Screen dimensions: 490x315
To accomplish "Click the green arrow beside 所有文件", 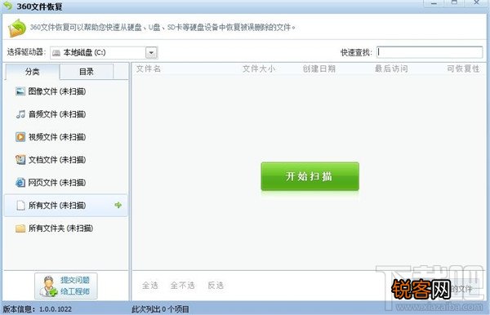I will [118, 205].
